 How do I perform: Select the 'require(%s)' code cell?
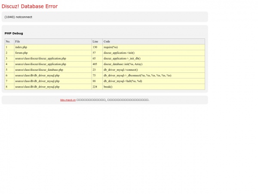(154, 47)
